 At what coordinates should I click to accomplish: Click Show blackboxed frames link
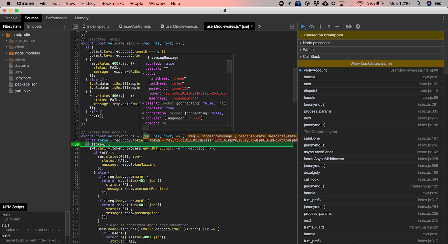(x=371, y=64)
